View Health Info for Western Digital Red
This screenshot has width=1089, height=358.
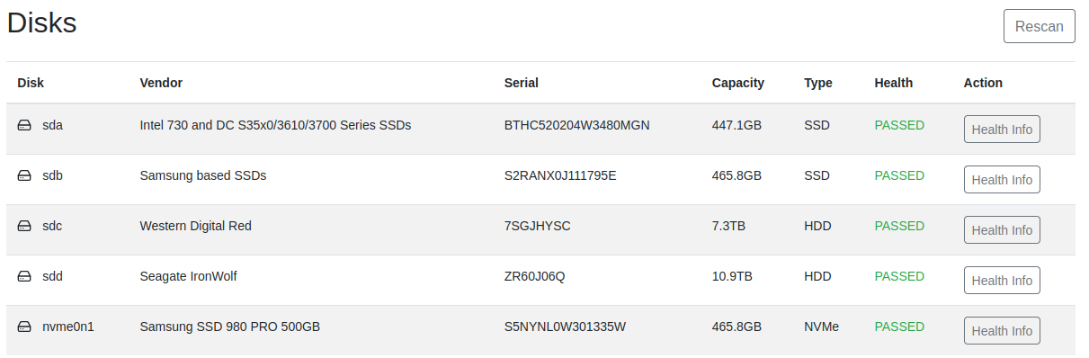[x=1002, y=230]
